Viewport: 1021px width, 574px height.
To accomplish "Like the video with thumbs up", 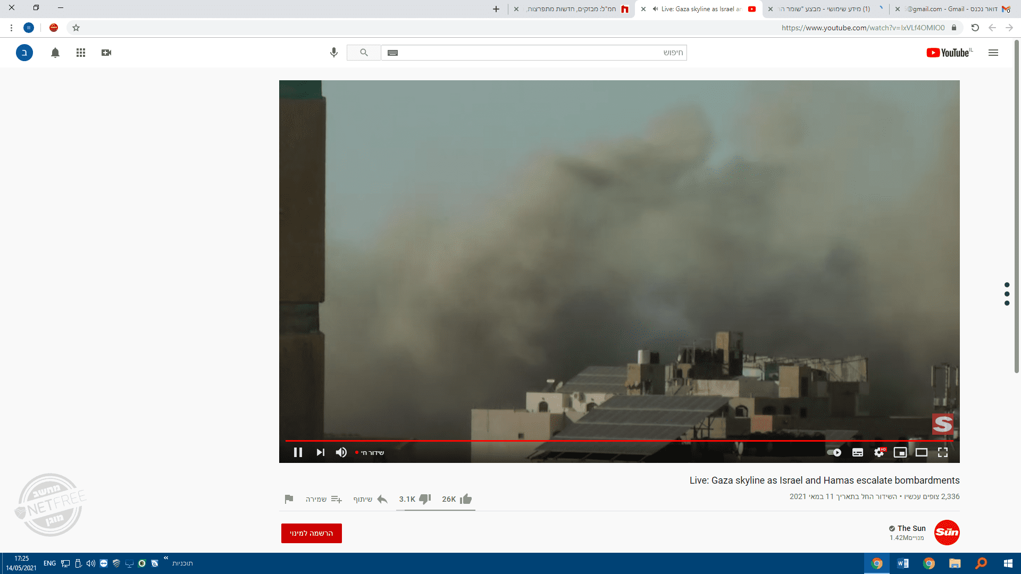I will click(x=465, y=499).
